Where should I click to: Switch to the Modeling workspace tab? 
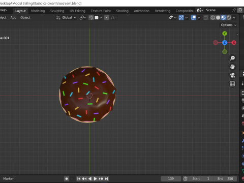pos(38,11)
